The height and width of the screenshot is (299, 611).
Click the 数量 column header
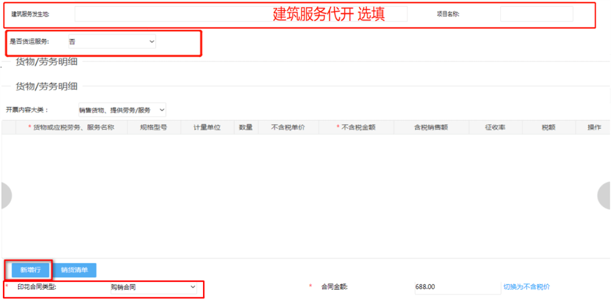coord(246,127)
